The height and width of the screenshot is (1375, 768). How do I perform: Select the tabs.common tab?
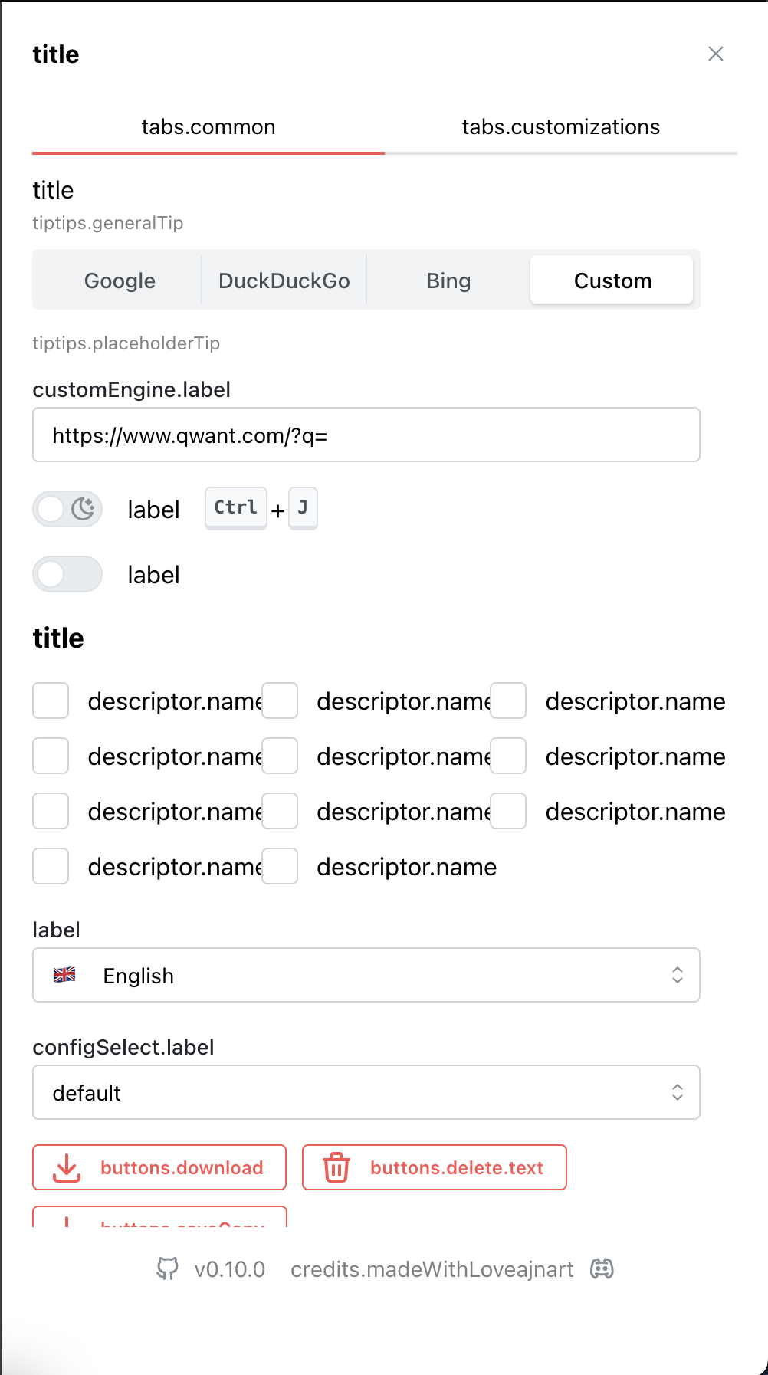point(208,126)
